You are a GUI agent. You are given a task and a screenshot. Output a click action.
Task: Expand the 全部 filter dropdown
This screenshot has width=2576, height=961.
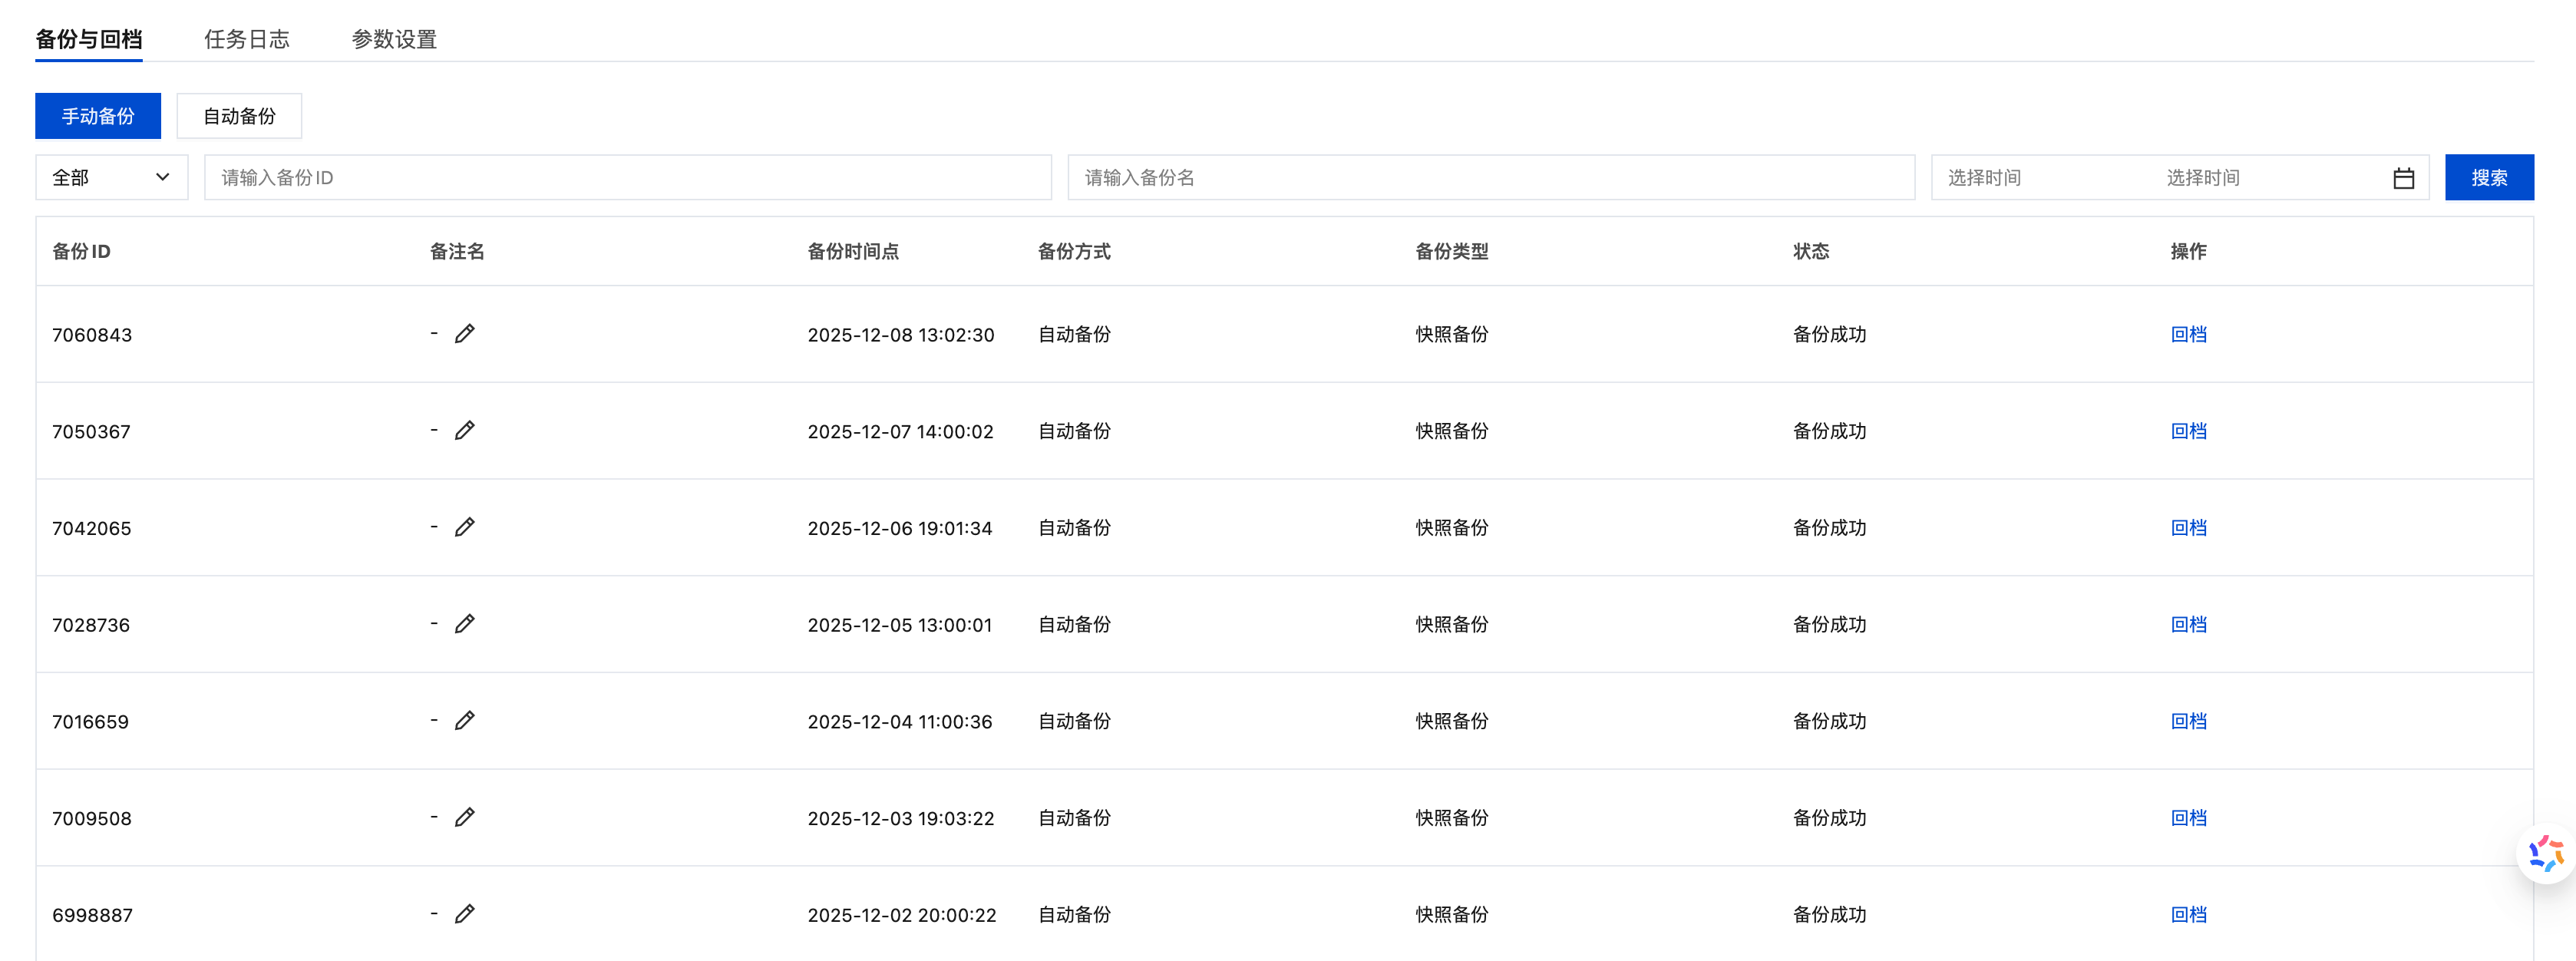coord(111,178)
